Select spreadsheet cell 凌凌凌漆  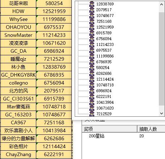18,43
